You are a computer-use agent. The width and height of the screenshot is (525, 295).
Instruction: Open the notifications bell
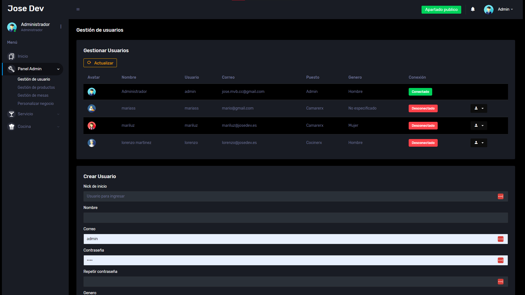click(473, 9)
